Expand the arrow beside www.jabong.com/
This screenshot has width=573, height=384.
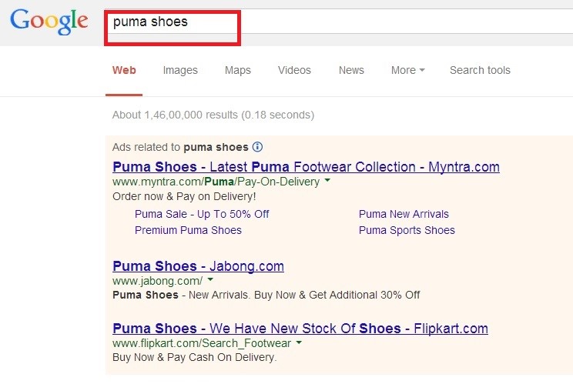(210, 279)
